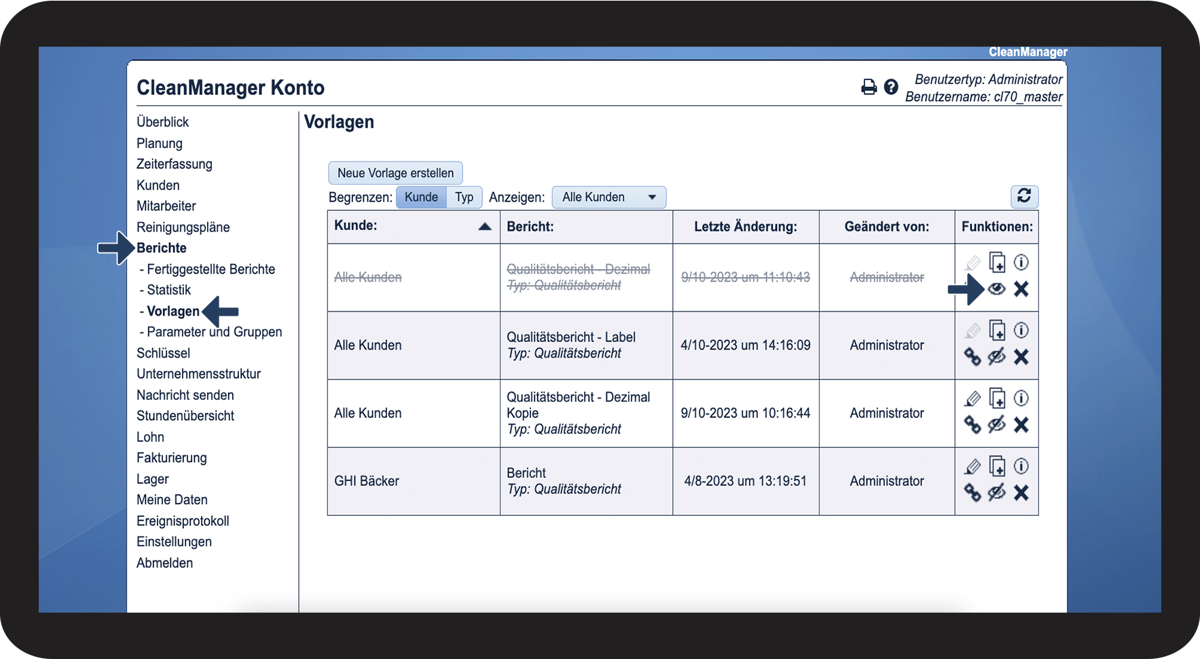Select Begrenzen filter Kunde
1200x659 pixels.
pyautogui.click(x=421, y=197)
